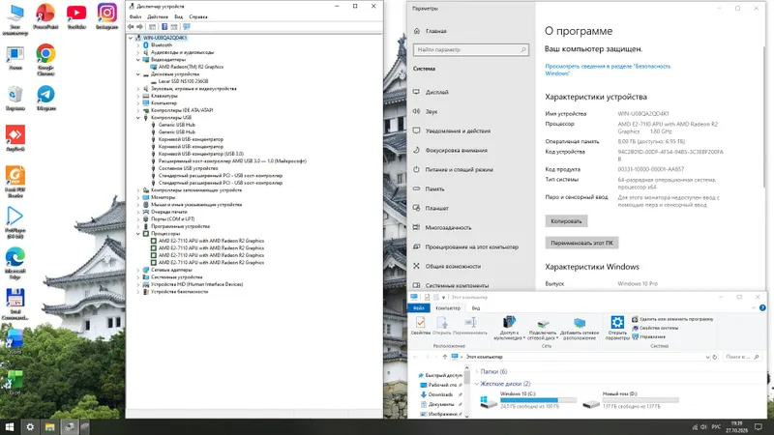The height and width of the screenshot is (435, 774).
Task: Expand the Bluetooth node in Device Manager
Action: (138, 44)
